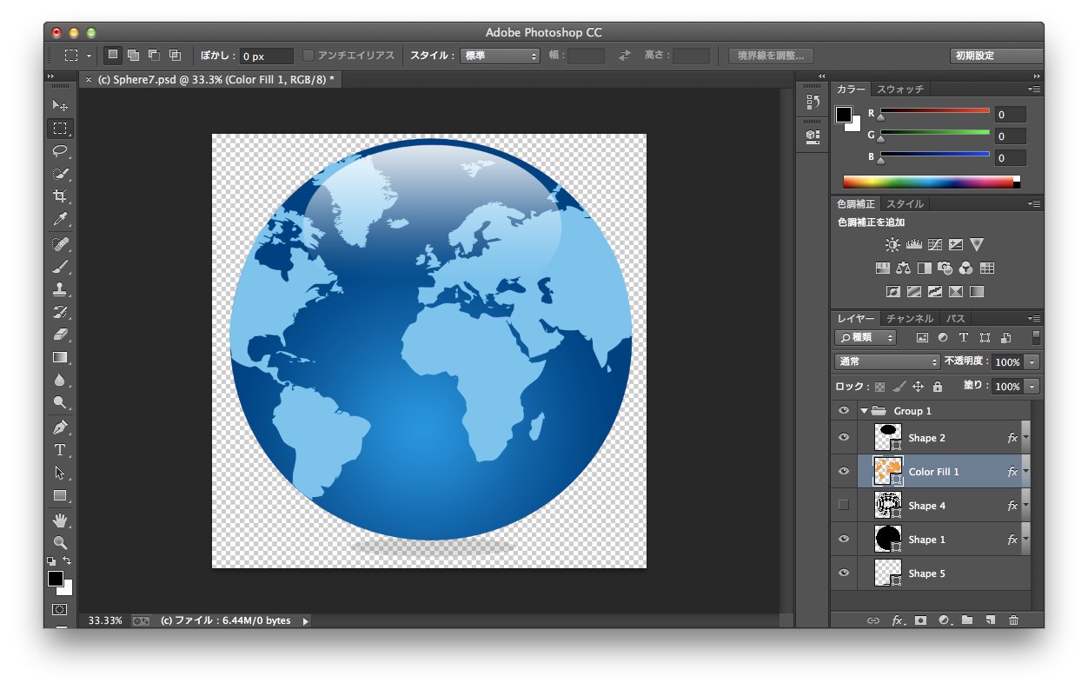Select the Lasso tool
The width and height of the screenshot is (1088, 689).
coord(60,151)
